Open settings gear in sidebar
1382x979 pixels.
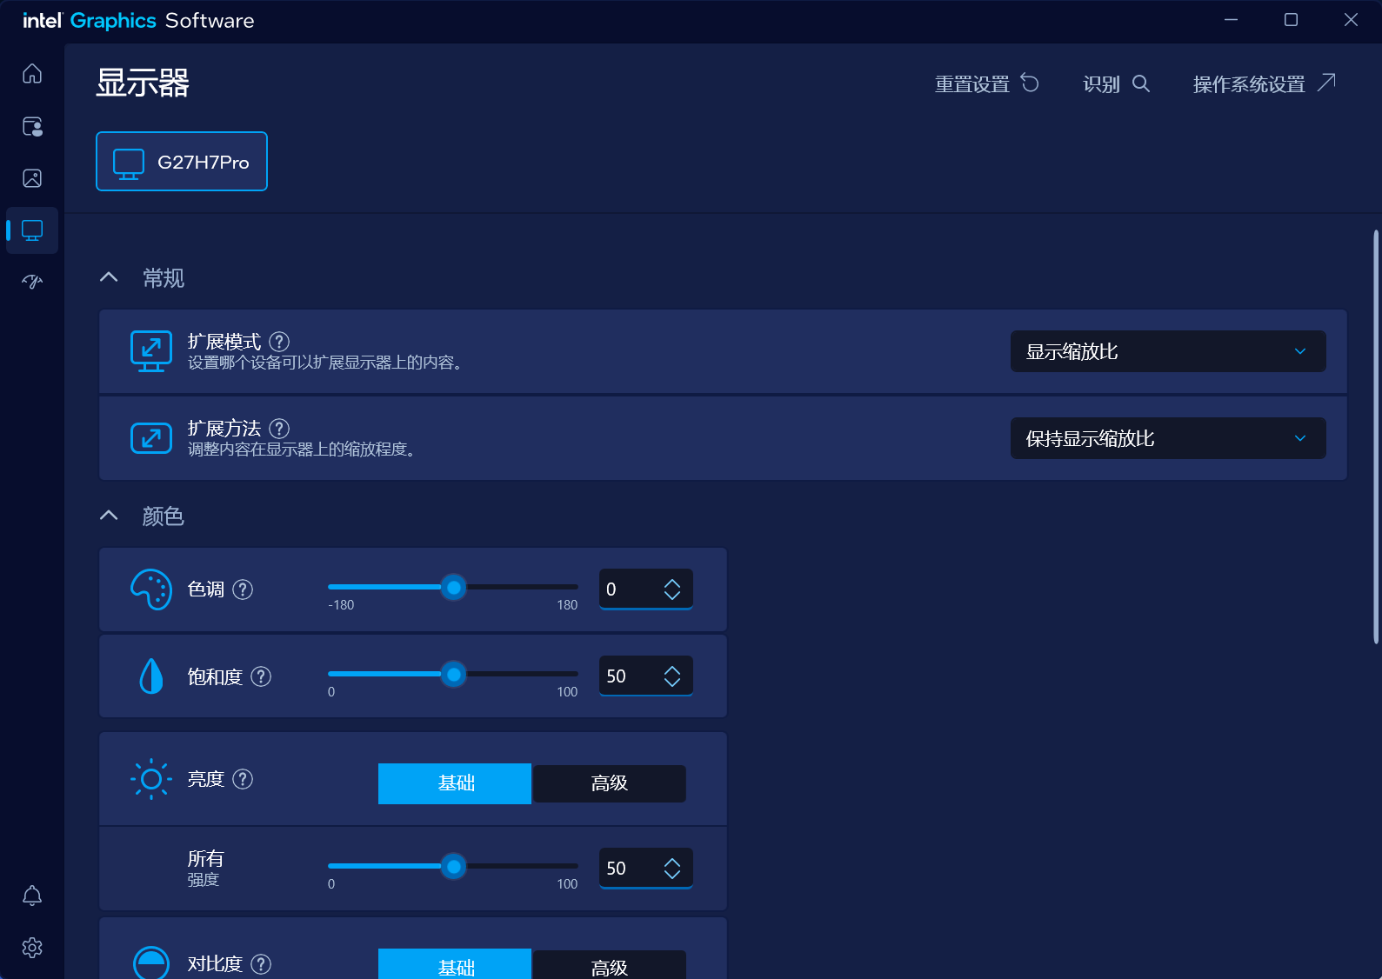coord(32,948)
